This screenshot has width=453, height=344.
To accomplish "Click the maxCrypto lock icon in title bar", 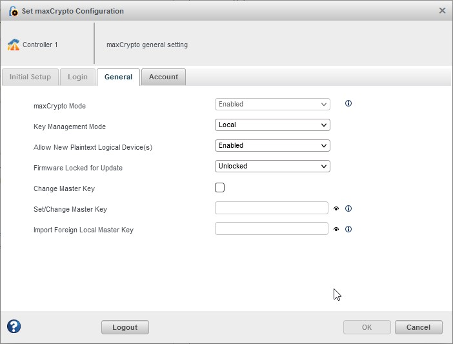I will click(x=13, y=11).
